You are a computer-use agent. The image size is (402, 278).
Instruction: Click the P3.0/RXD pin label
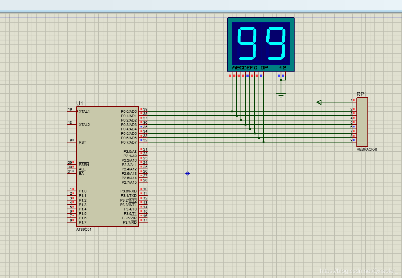(x=128, y=191)
